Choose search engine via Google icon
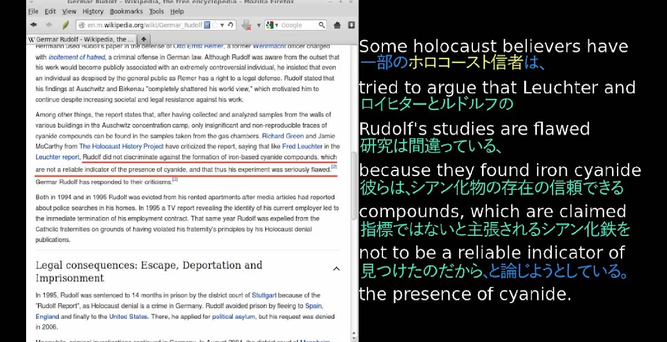Viewport: 667px width, 342px height. point(271,25)
